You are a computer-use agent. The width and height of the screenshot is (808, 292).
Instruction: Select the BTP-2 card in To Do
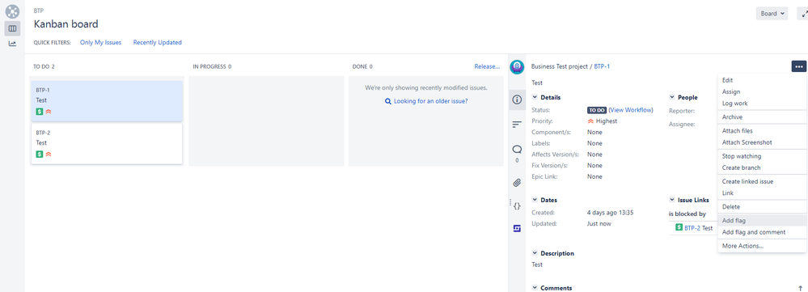[x=107, y=144]
